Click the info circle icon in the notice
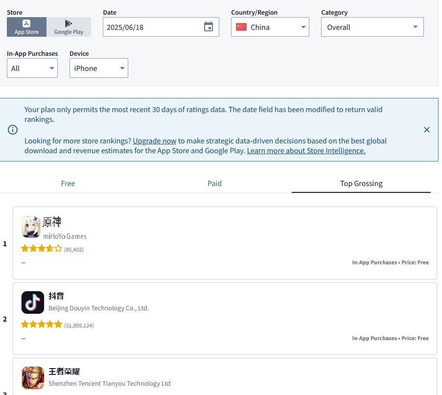Image resolution: width=442 pixels, height=395 pixels. pyautogui.click(x=13, y=130)
